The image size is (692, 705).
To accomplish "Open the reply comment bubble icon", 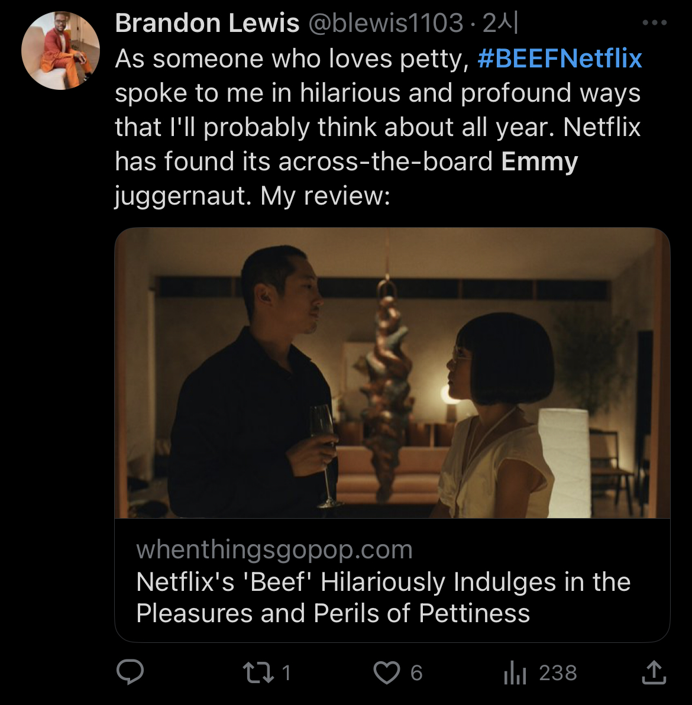I will click(130, 672).
